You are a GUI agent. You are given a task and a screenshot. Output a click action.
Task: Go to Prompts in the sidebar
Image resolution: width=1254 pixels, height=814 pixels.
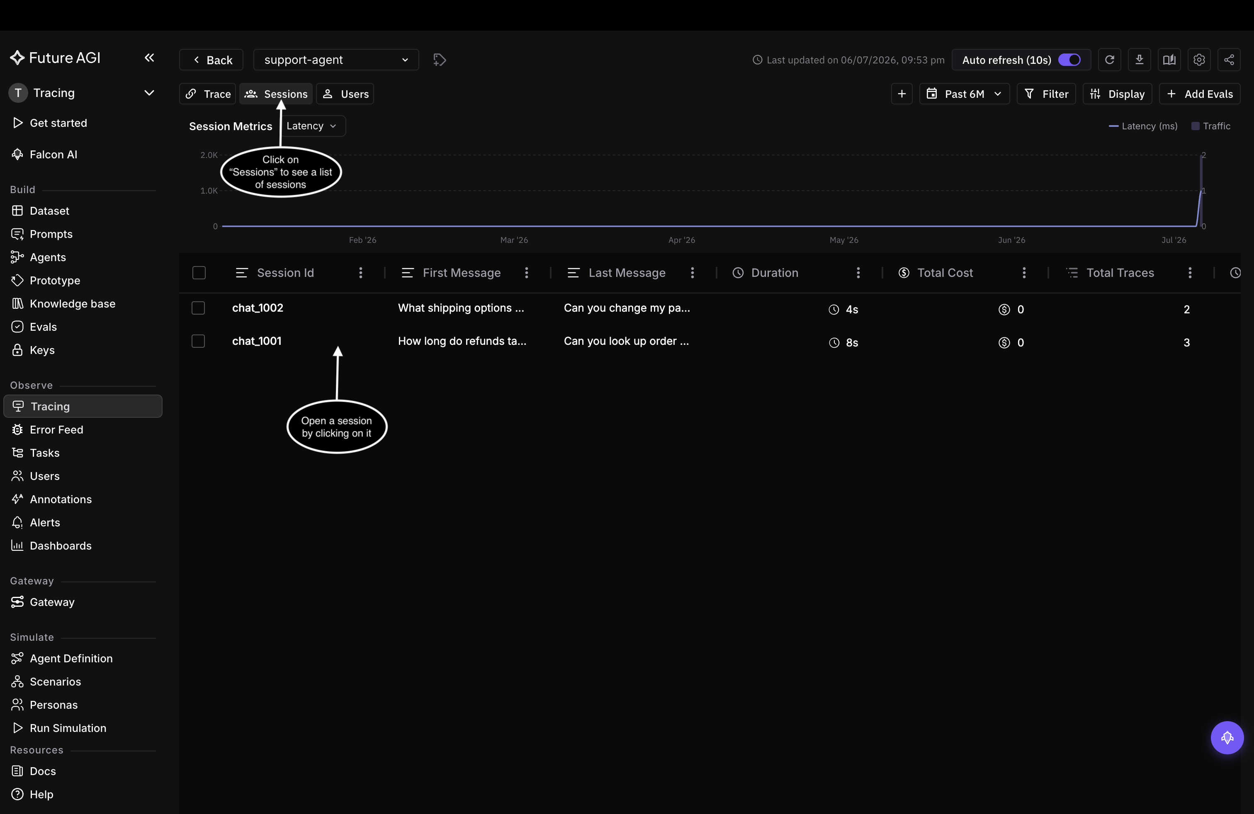[x=83, y=234]
